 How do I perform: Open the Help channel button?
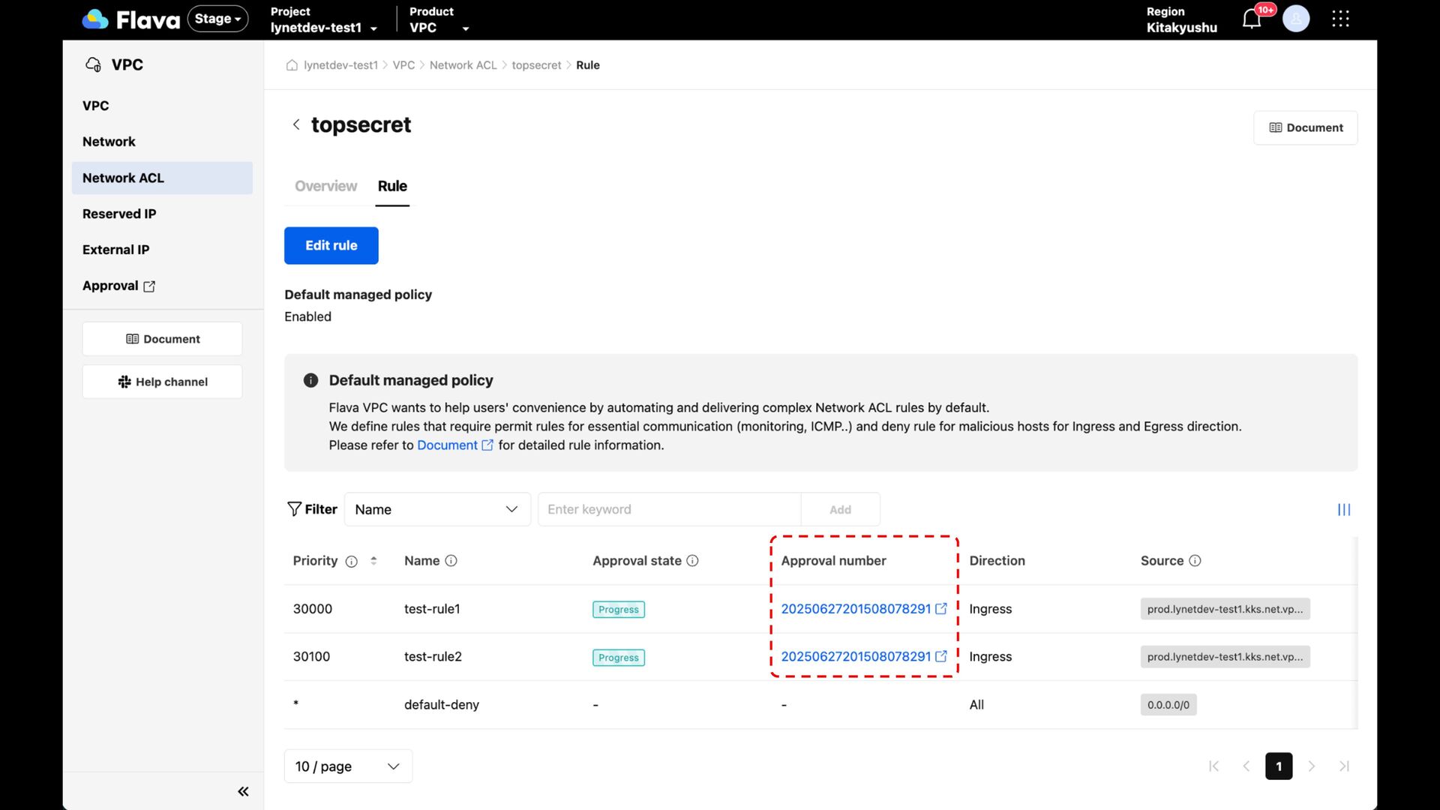coord(162,382)
